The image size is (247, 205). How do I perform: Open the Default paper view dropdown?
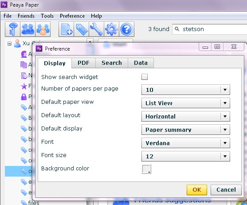tap(185, 103)
